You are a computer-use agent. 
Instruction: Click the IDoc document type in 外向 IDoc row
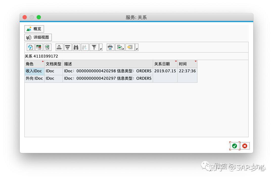(x=53, y=78)
